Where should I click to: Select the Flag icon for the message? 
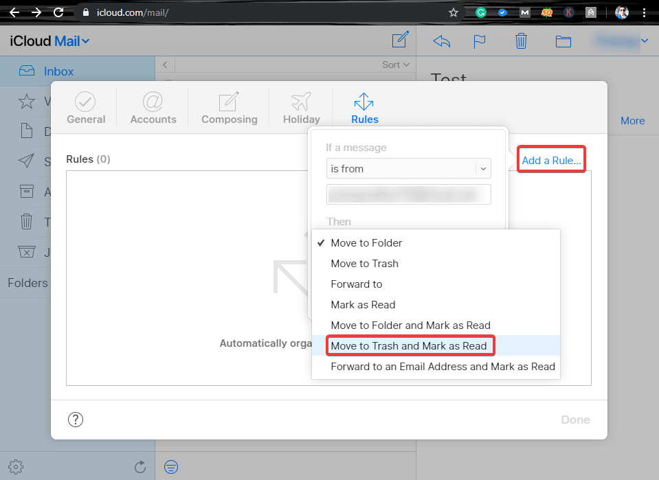coord(480,41)
